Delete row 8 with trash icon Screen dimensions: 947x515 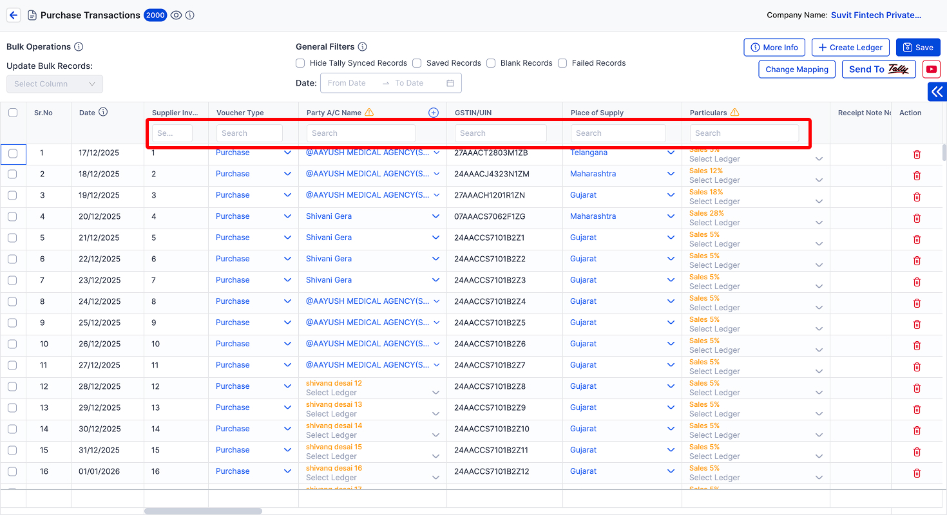pyautogui.click(x=917, y=303)
